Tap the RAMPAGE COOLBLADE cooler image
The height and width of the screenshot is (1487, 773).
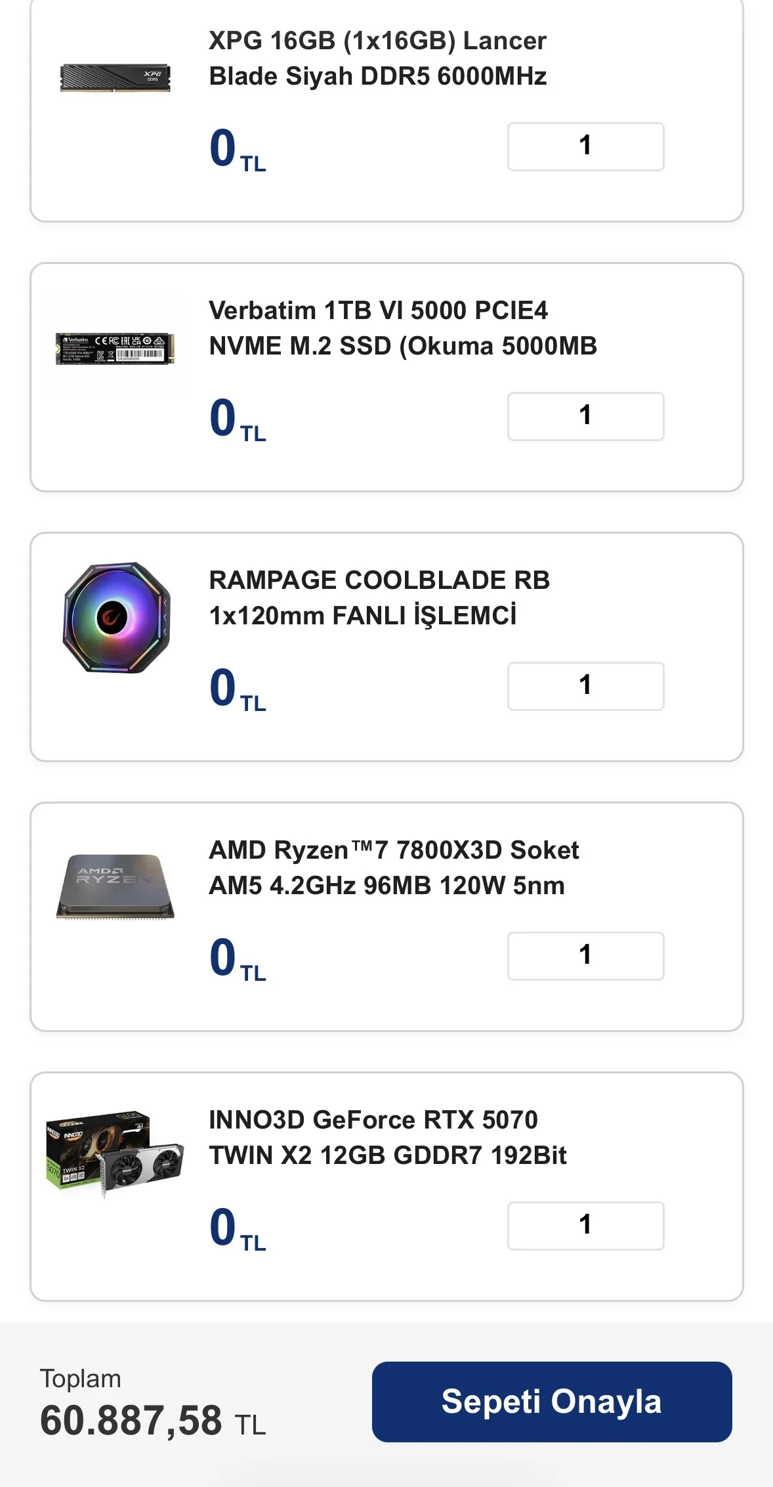(117, 617)
